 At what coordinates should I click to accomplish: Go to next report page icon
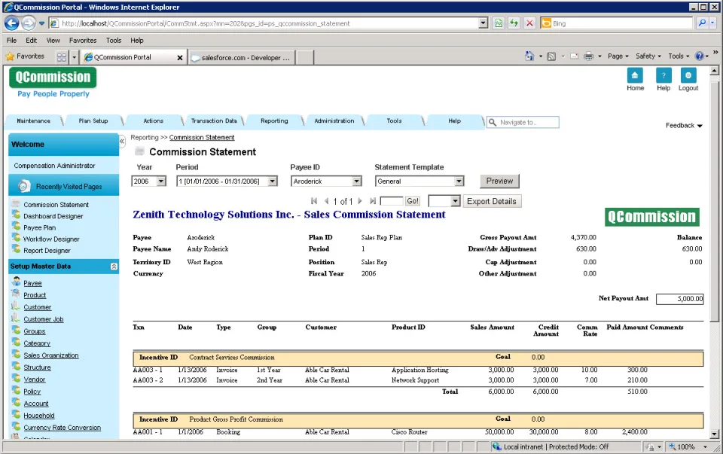tap(360, 201)
